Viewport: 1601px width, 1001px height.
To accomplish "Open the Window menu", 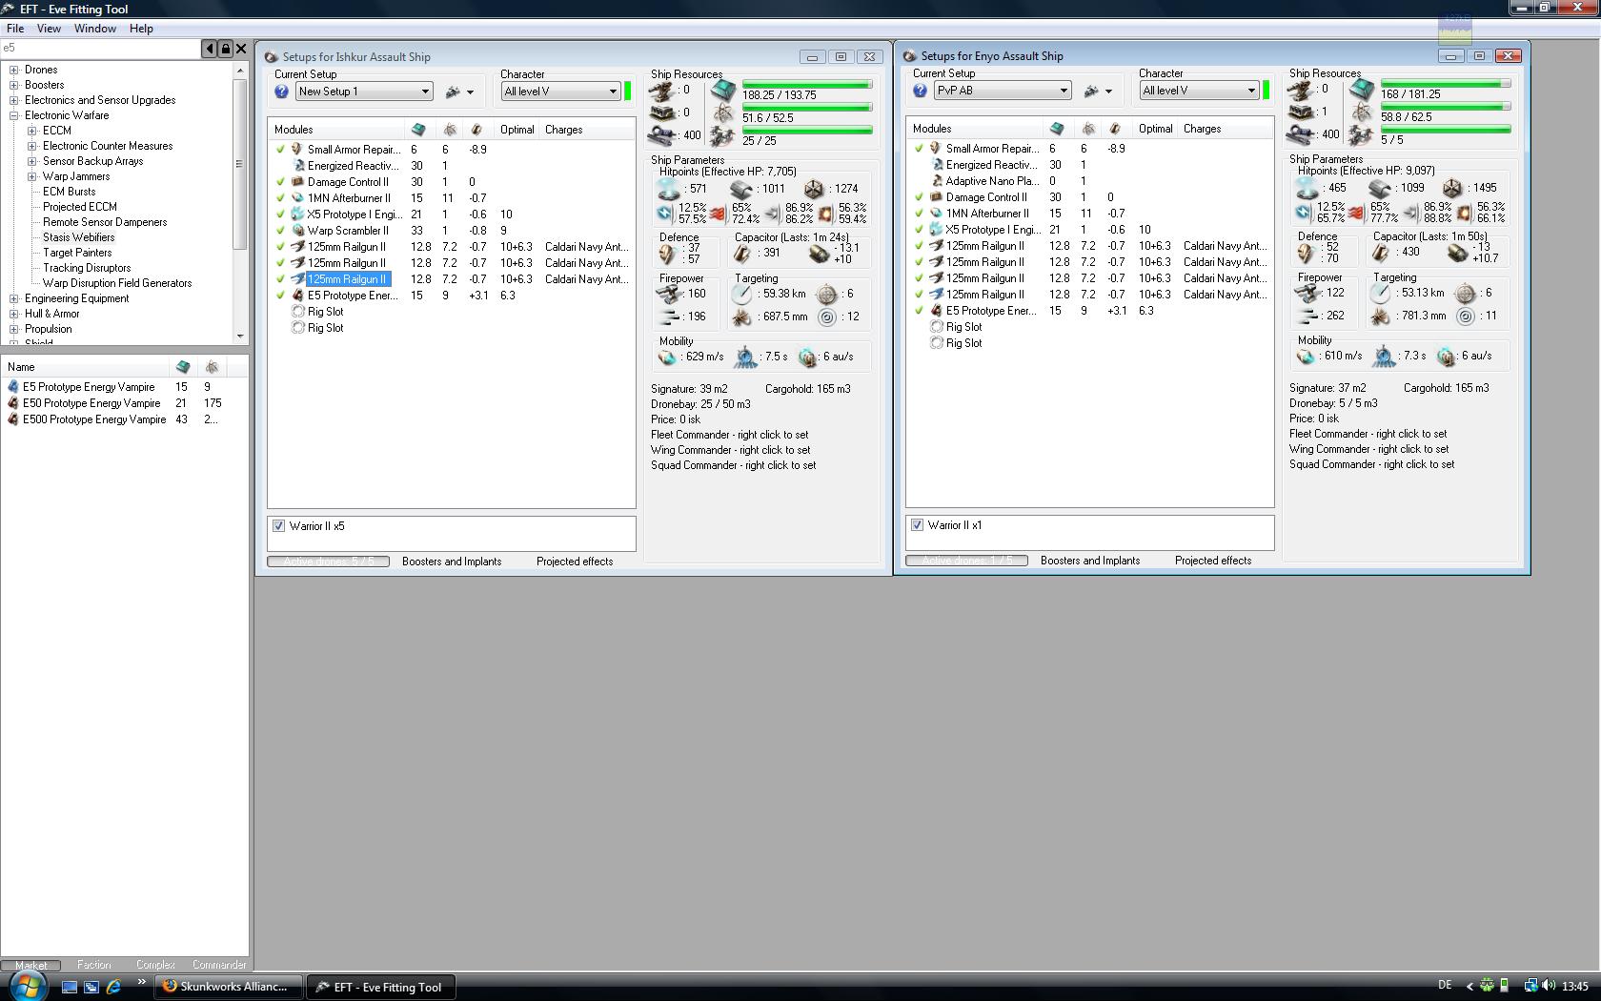I will pyautogui.click(x=95, y=29).
